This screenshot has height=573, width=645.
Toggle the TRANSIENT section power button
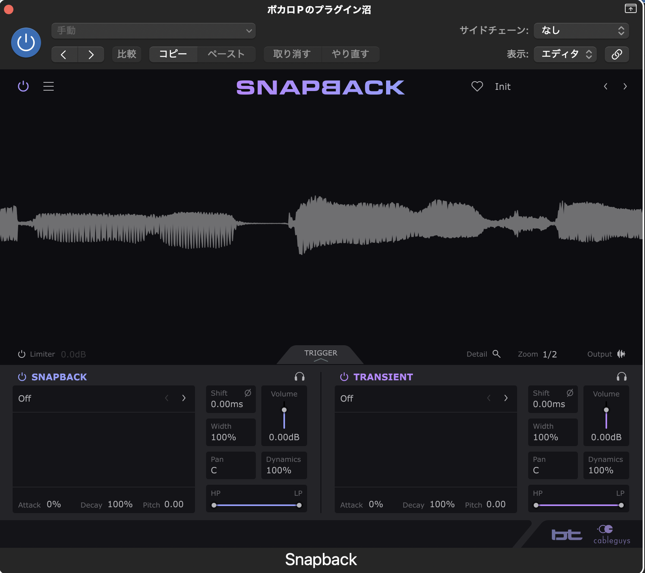coord(344,377)
